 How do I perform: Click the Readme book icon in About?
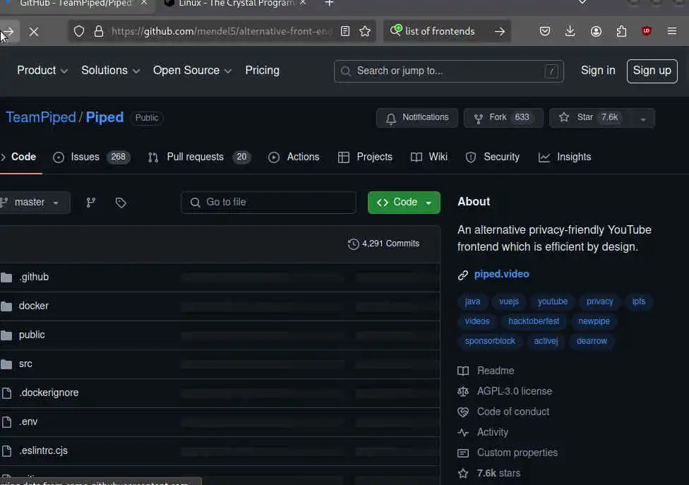(x=463, y=371)
